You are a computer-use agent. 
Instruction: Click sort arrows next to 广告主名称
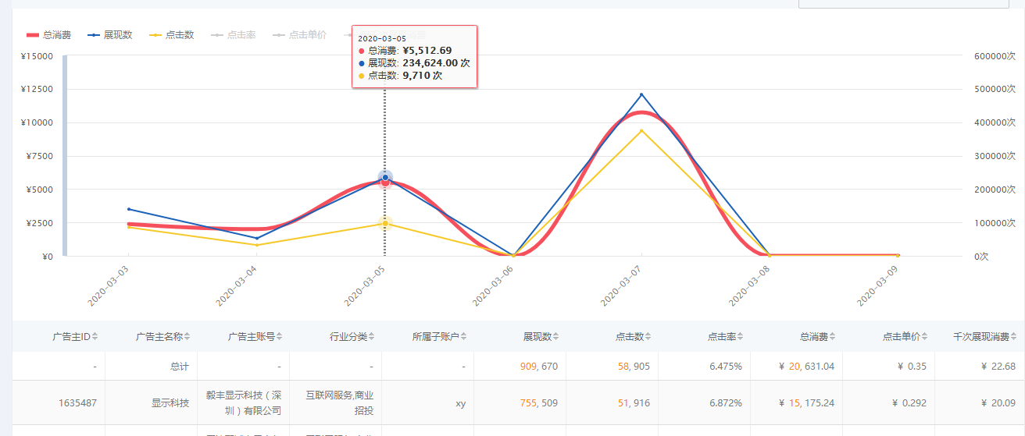tap(187, 337)
